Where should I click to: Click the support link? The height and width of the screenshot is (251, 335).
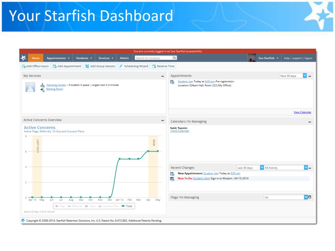297,58
